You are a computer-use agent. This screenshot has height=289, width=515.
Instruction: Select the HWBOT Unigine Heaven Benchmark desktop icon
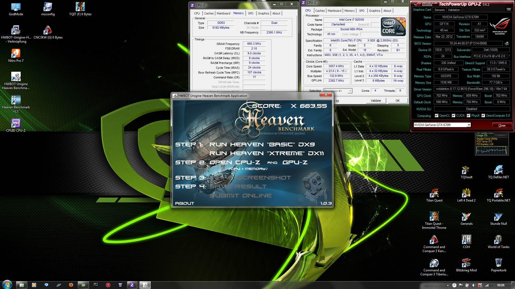tap(16, 81)
